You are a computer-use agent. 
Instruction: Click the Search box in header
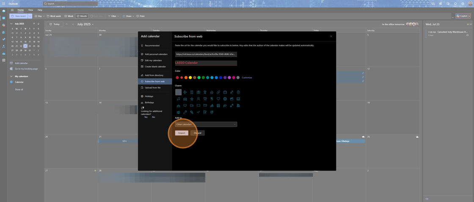[70, 4]
